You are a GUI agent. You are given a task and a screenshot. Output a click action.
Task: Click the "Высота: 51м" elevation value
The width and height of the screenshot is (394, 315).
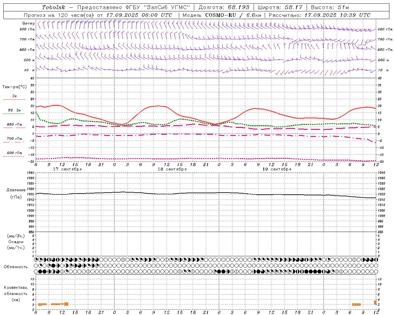click(330, 7)
